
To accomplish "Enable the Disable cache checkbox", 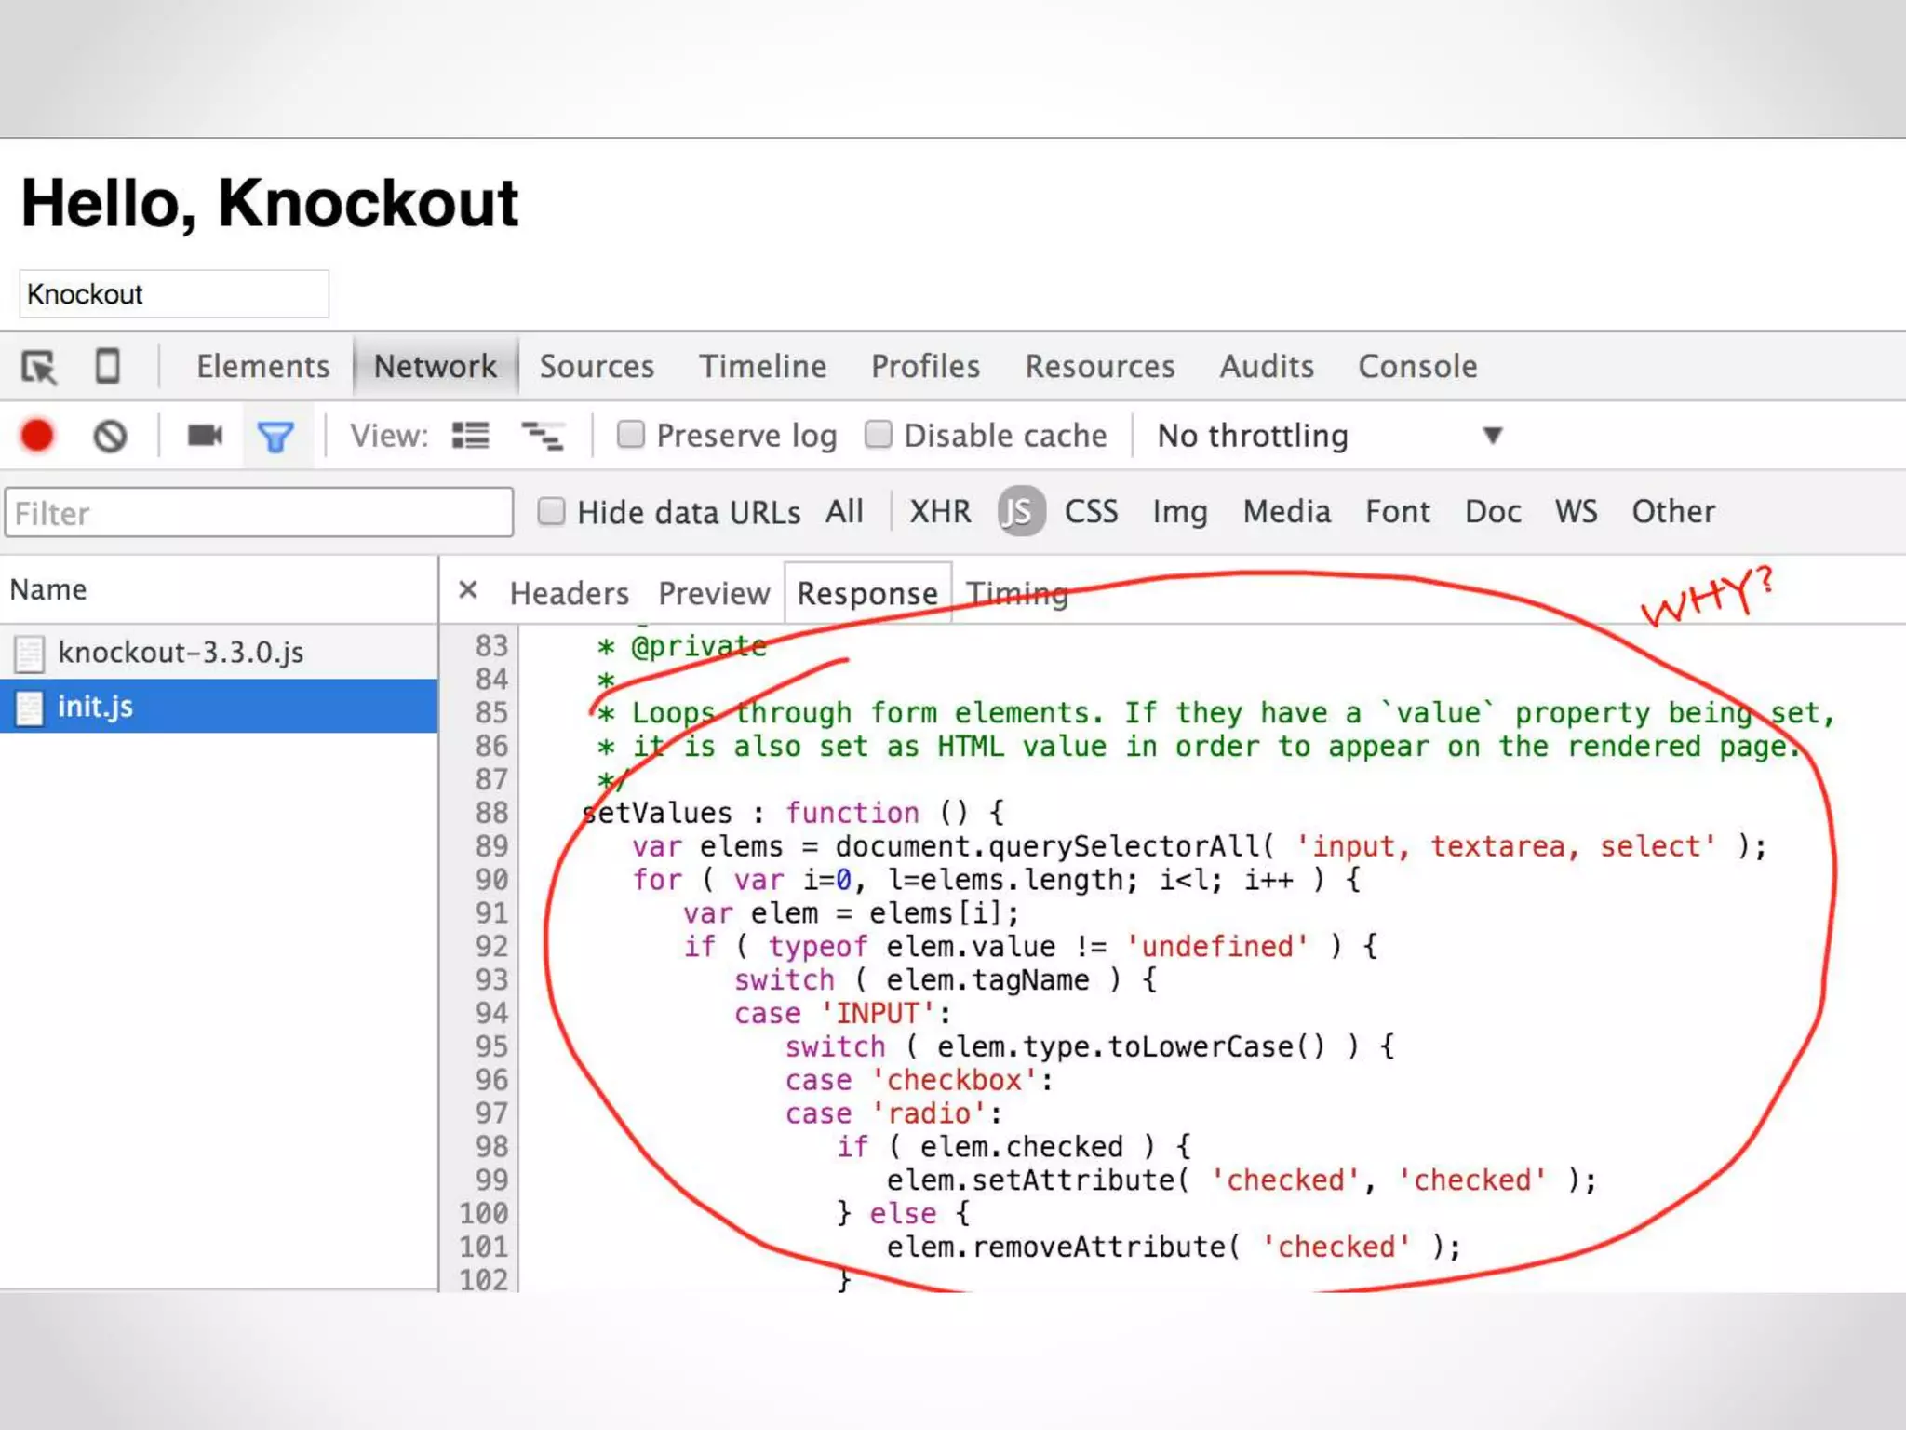I will 879,434.
